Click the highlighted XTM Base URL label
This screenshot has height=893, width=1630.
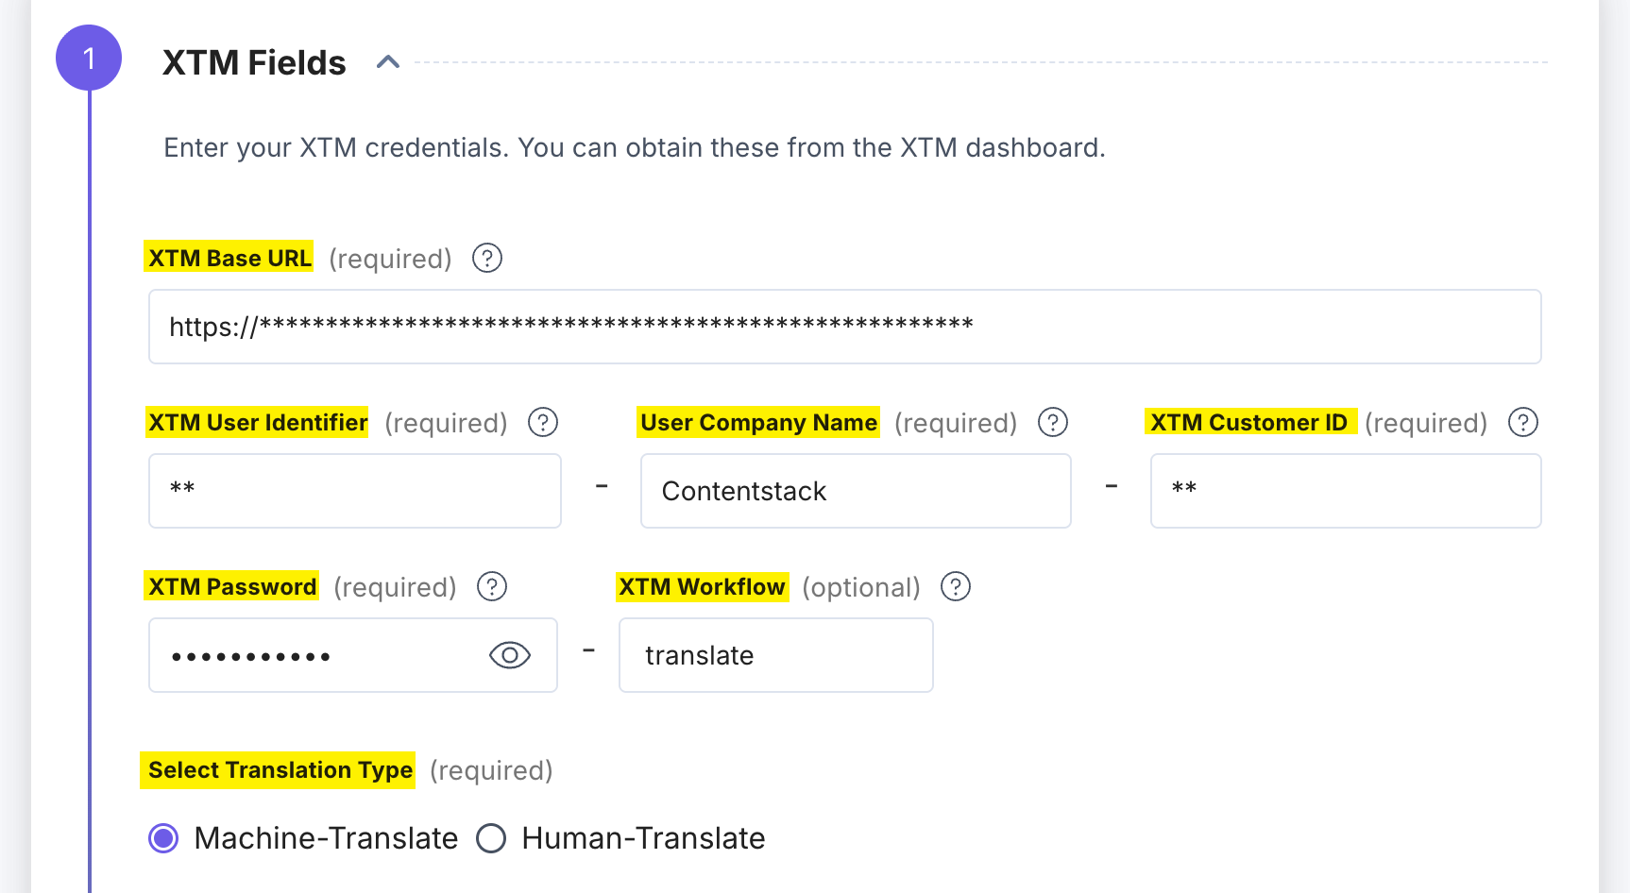click(229, 257)
